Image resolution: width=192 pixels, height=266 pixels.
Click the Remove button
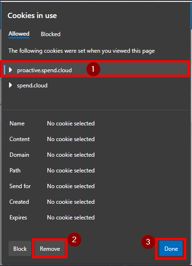coord(50,248)
